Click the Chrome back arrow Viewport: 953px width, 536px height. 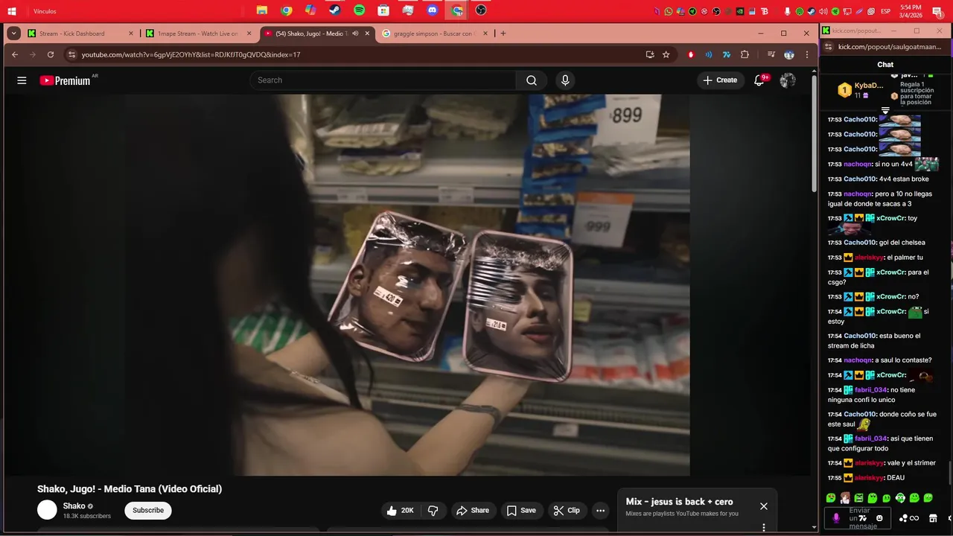point(15,54)
